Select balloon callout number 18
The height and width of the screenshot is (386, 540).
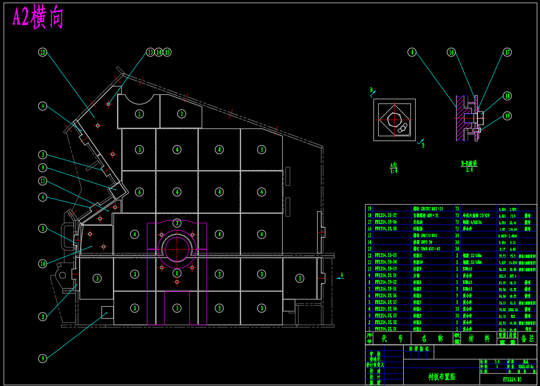coord(507,96)
